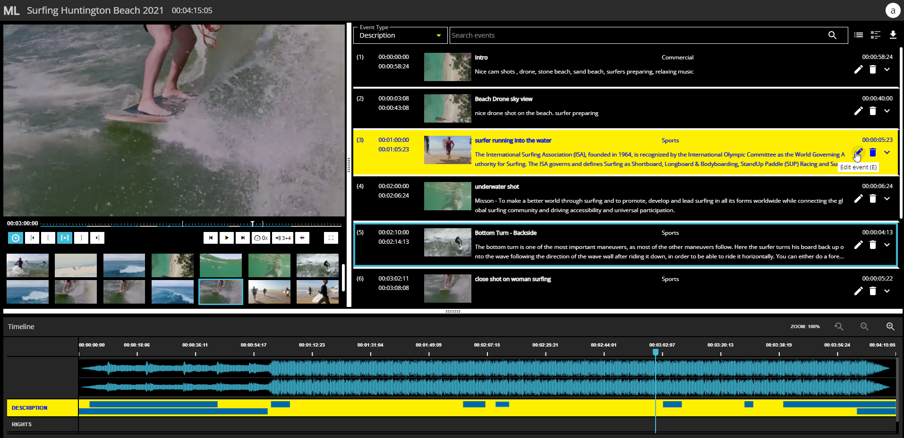Switch to compact list view
Screen dimensions: 904x438
click(x=859, y=35)
